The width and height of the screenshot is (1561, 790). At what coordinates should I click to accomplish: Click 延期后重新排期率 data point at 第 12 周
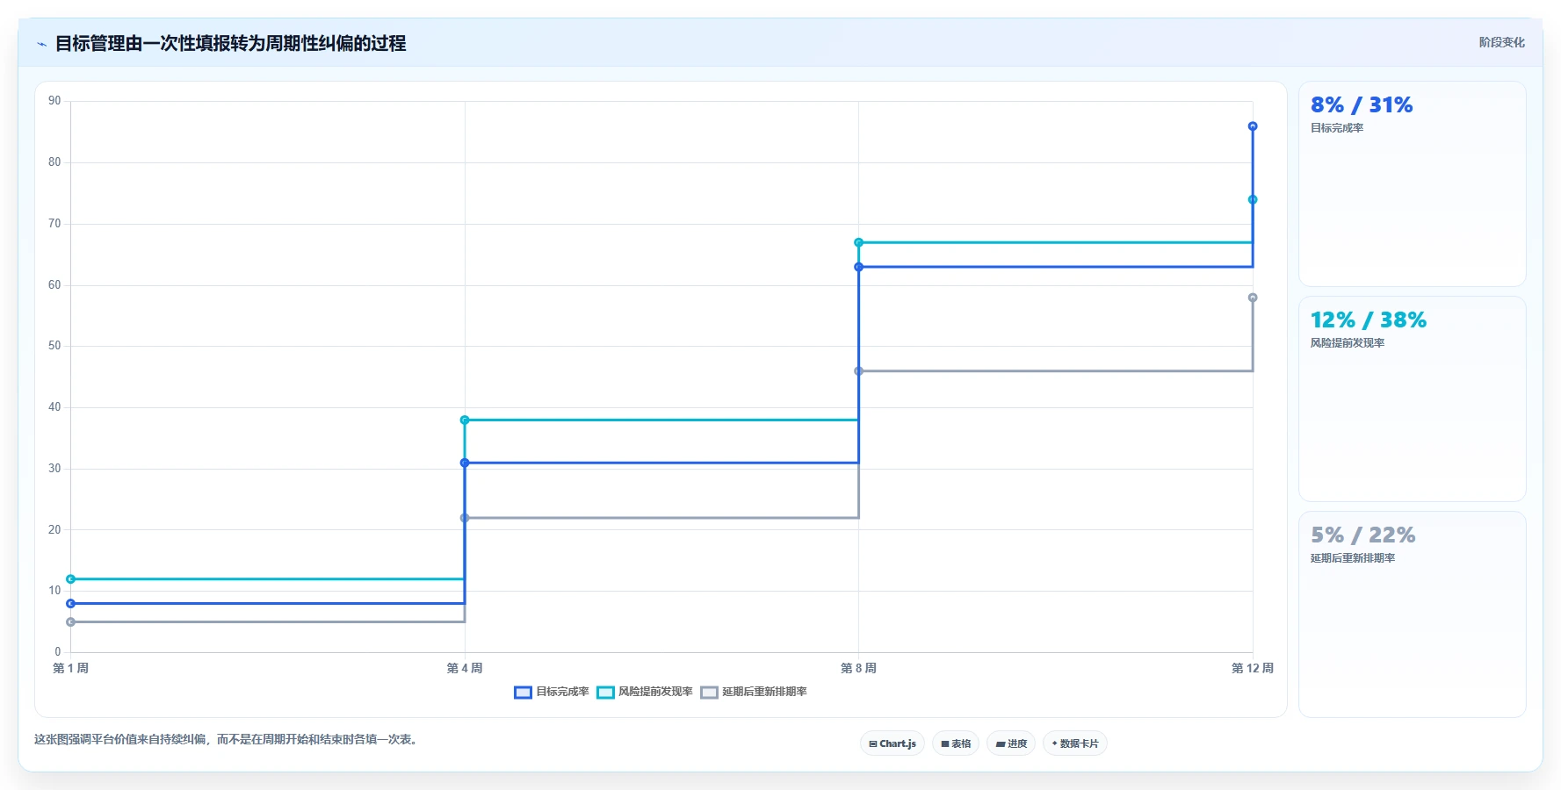coord(1253,298)
